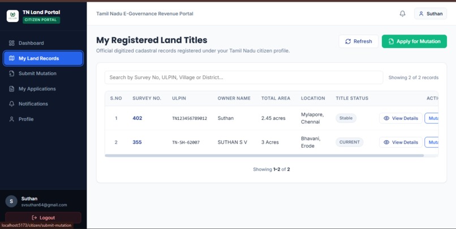This screenshot has height=229, width=456.
Task: Go to Dashboard in the sidebar
Action: coord(44,43)
